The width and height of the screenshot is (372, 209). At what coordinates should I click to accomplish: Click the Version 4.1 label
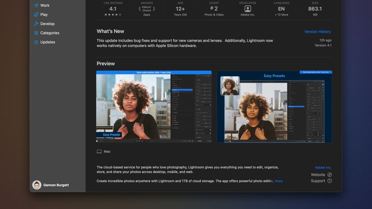click(x=323, y=45)
